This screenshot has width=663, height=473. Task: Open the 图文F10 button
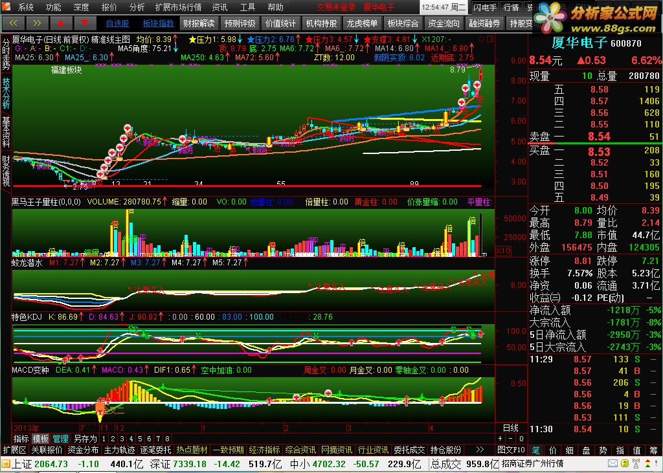pyautogui.click(x=511, y=450)
